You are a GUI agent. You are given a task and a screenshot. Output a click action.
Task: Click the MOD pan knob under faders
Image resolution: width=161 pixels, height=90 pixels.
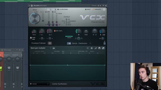pos(49,24)
